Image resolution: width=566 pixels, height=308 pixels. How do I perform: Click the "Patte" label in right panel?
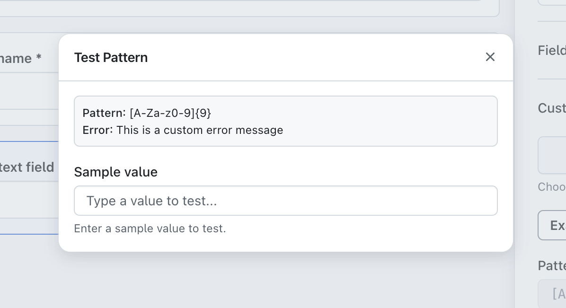[x=552, y=266]
